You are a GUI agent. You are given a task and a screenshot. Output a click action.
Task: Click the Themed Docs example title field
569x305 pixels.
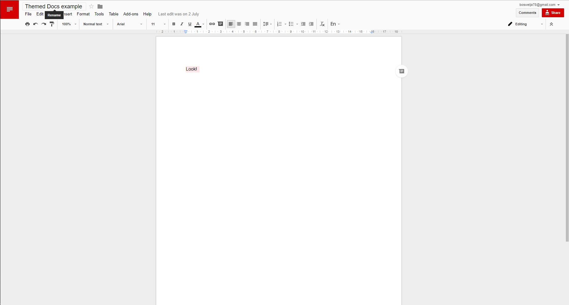[x=54, y=6]
